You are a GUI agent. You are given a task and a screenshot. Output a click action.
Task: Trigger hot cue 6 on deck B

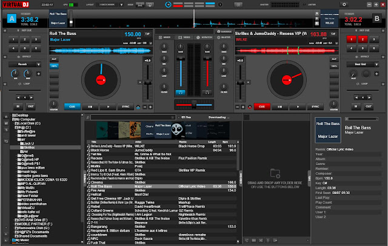coord(374,48)
